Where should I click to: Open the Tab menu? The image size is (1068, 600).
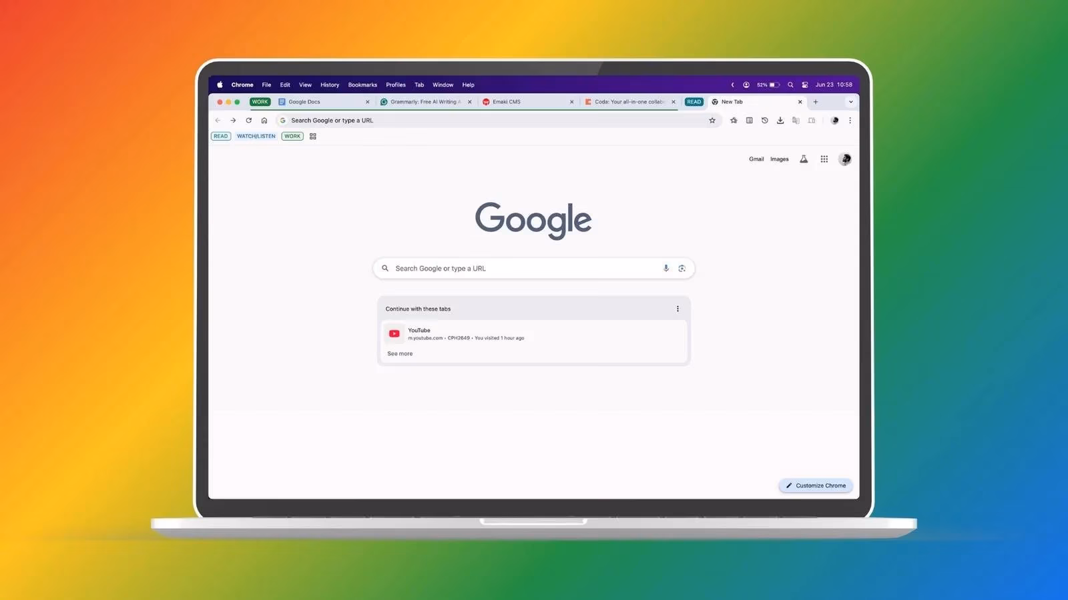[419, 85]
